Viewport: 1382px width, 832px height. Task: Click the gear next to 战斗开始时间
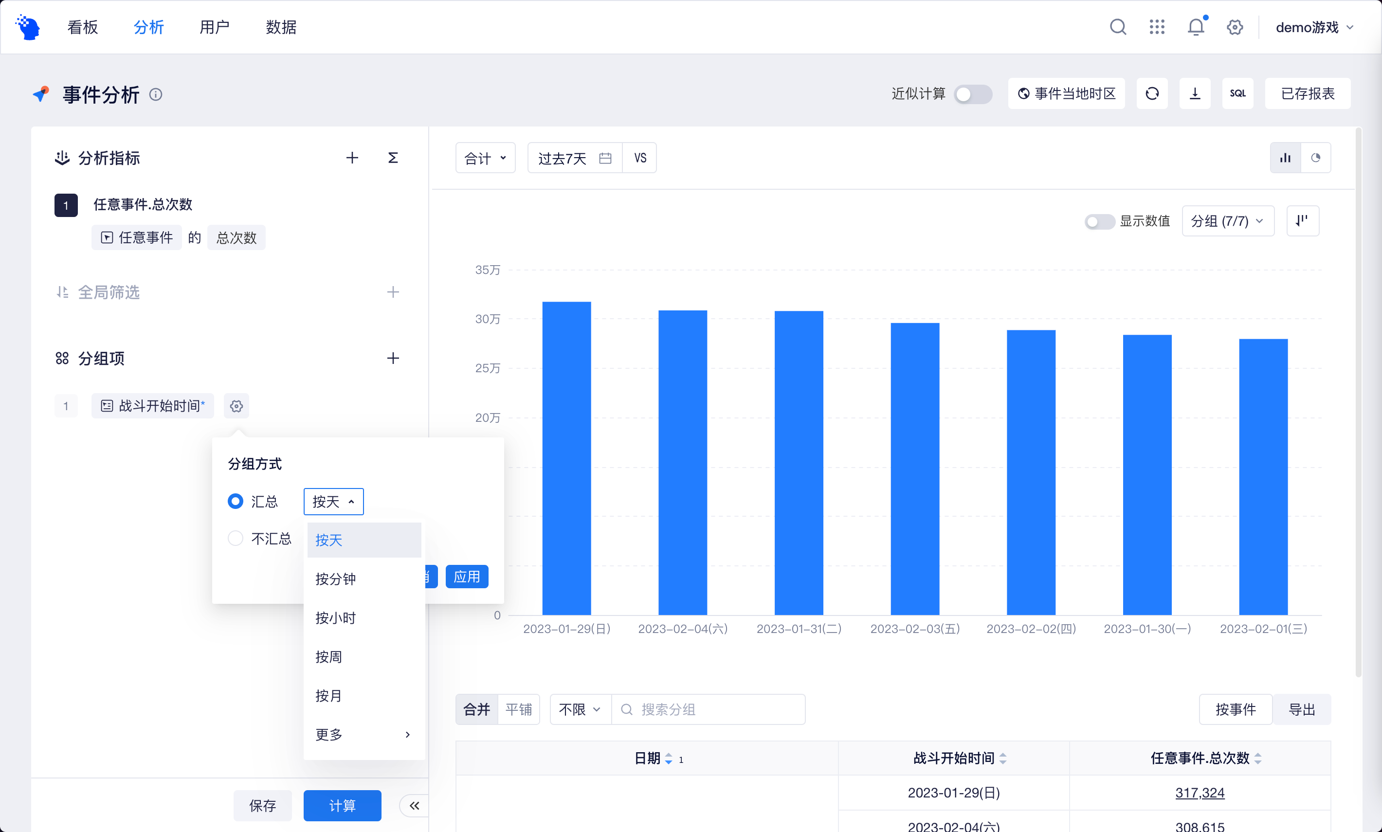(x=236, y=406)
